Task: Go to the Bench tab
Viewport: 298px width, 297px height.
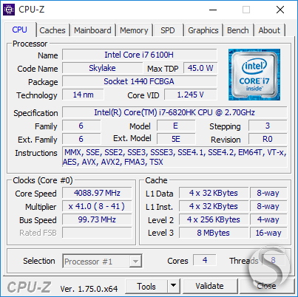Action: coord(238,30)
